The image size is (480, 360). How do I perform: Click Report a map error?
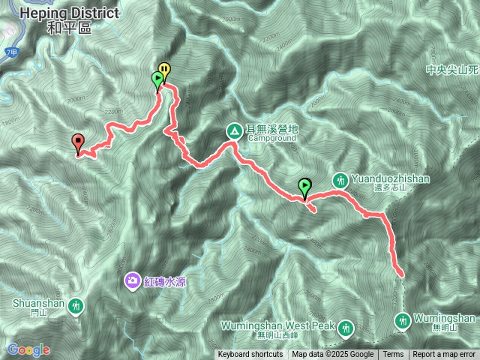tap(444, 355)
